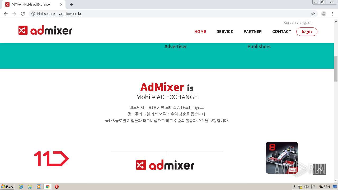Open the network tray icon
Screen dimensions: 338x190
click(300, 187)
